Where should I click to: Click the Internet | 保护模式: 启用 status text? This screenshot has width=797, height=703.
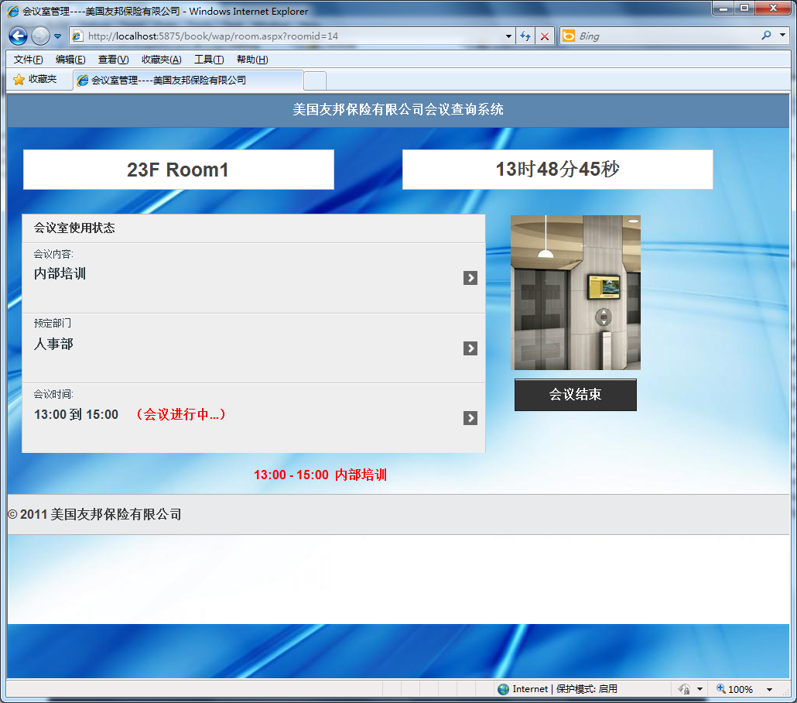click(565, 689)
